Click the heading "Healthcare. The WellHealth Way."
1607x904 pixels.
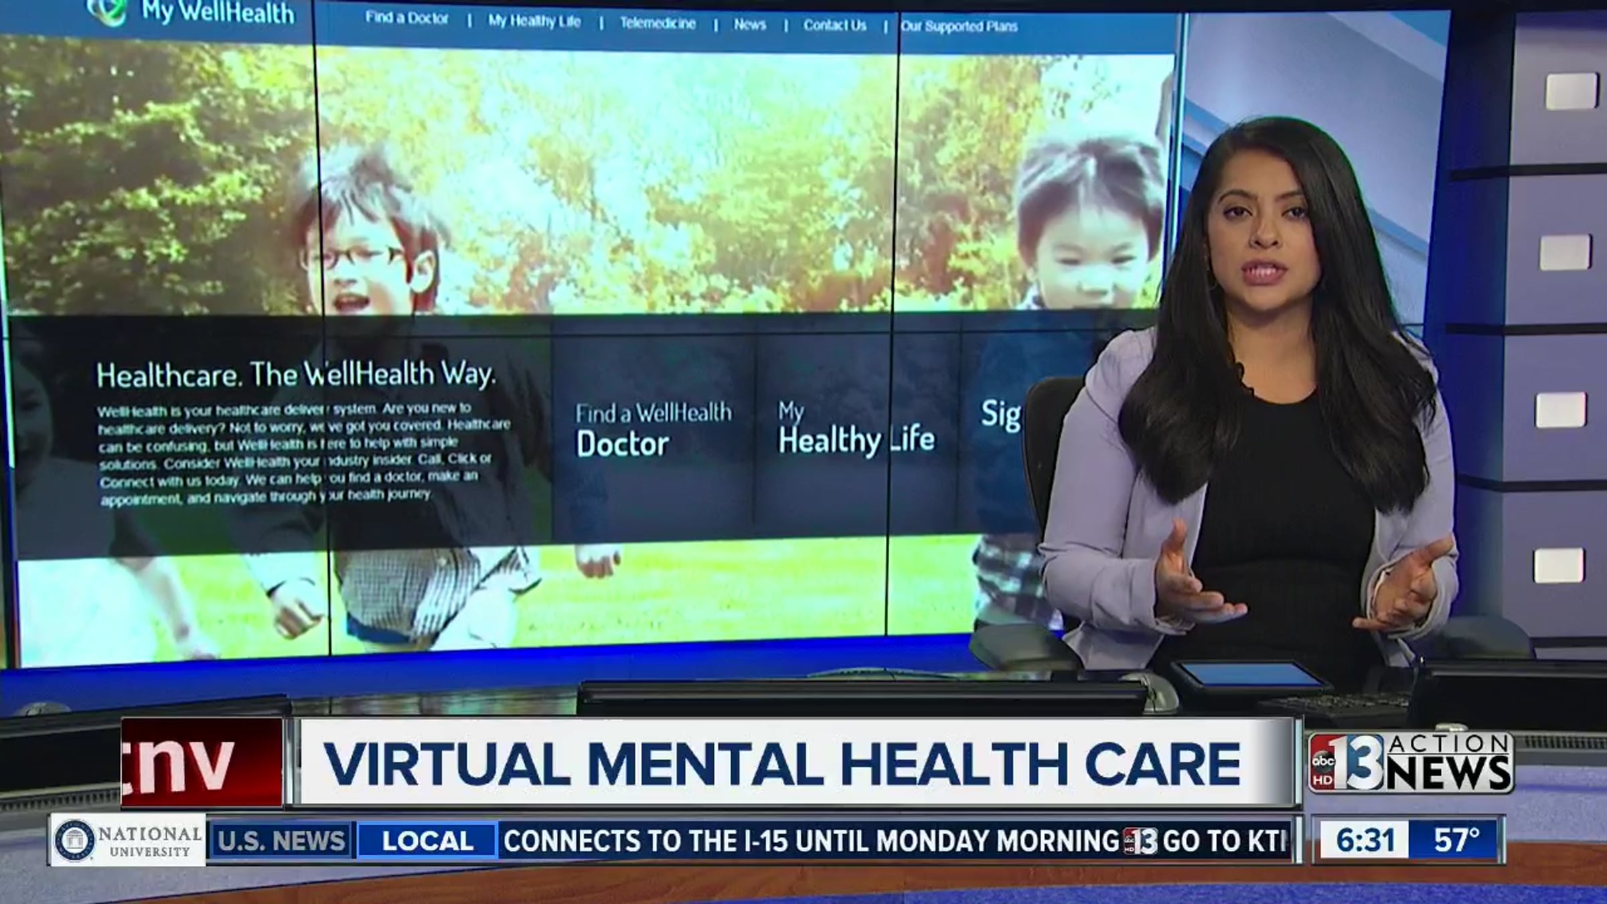pyautogui.click(x=296, y=374)
